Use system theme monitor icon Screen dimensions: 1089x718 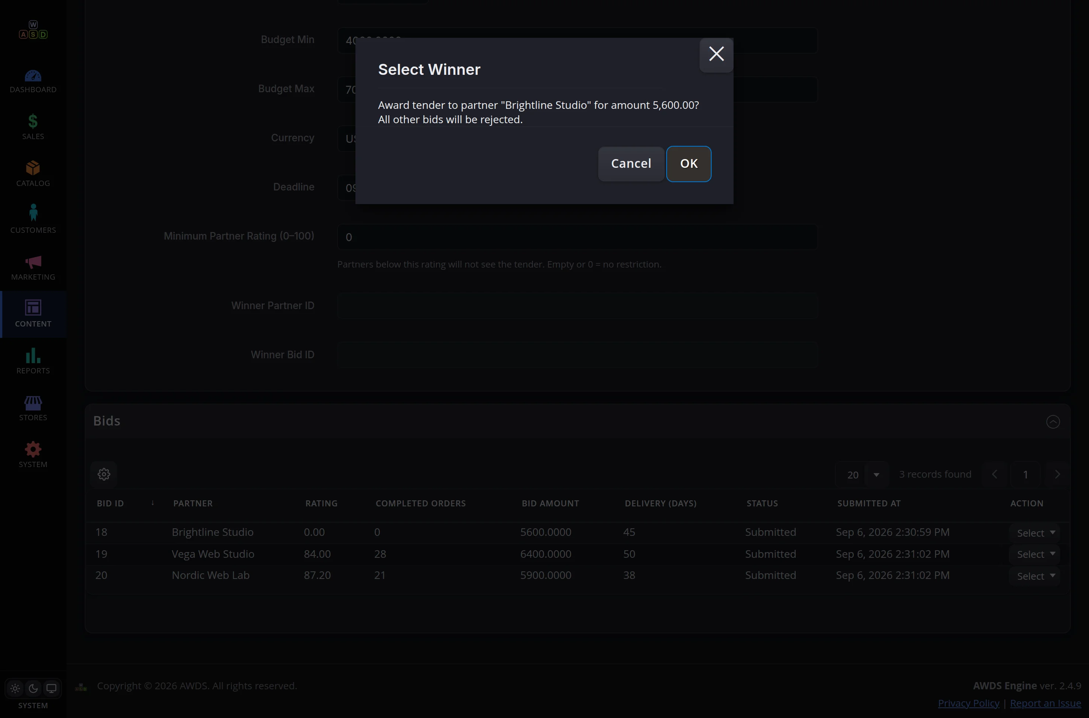point(51,688)
